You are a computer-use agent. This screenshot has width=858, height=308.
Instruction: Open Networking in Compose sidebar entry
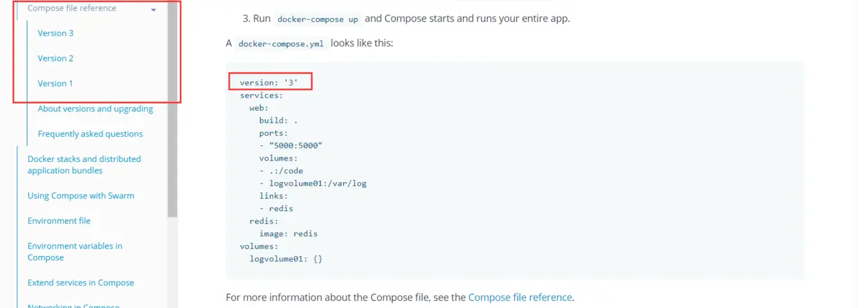click(73, 305)
